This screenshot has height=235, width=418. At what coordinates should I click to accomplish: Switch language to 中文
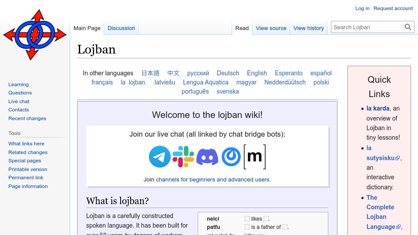coord(173,73)
